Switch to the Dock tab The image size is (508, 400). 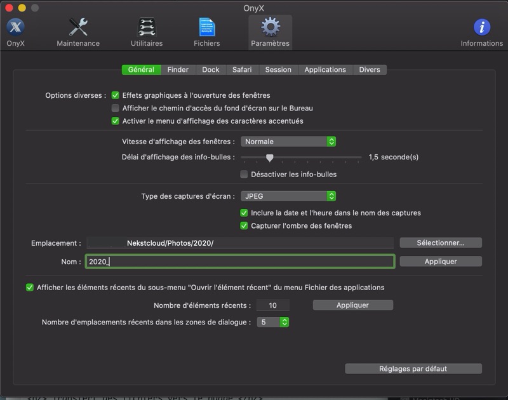(211, 70)
